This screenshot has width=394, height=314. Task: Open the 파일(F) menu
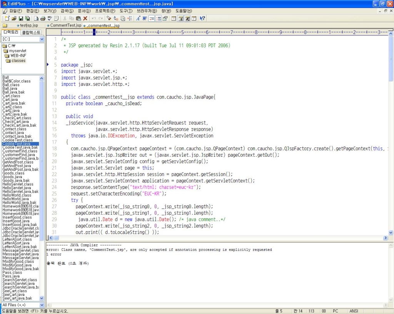tap(15, 11)
